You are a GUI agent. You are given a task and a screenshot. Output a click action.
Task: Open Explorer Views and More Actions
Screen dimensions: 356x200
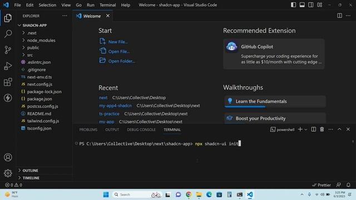tap(65, 16)
